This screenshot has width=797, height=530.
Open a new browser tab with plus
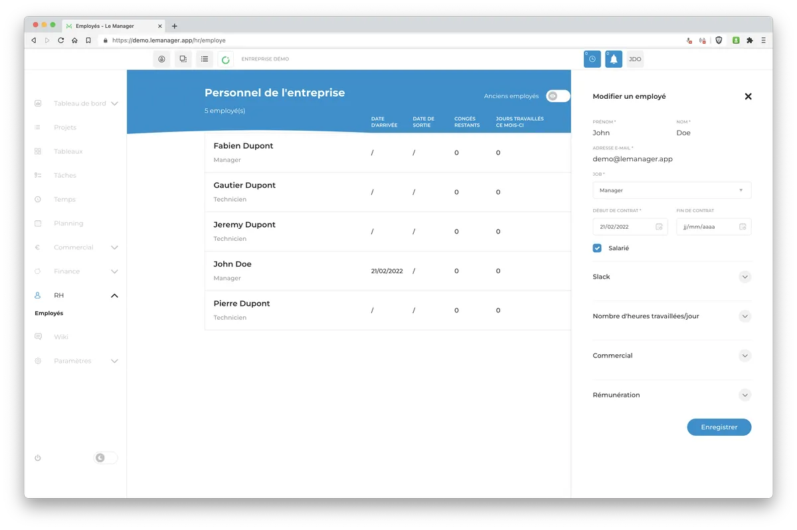tap(175, 26)
